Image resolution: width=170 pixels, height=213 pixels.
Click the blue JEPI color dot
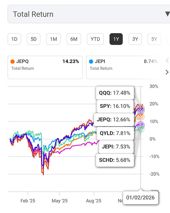91,61
